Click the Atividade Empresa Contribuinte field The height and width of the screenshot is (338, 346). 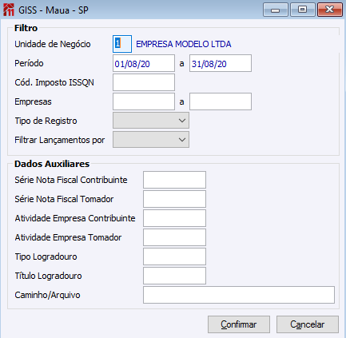point(174,218)
